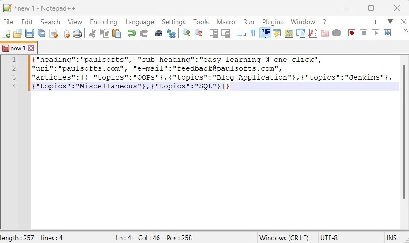Stop macro recording with the square icon
Viewport: 409px width, 243px height.
364,33
